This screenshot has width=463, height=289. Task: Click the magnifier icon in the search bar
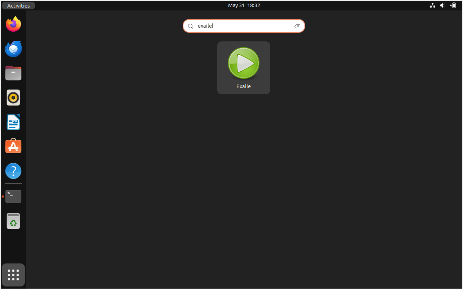point(191,26)
